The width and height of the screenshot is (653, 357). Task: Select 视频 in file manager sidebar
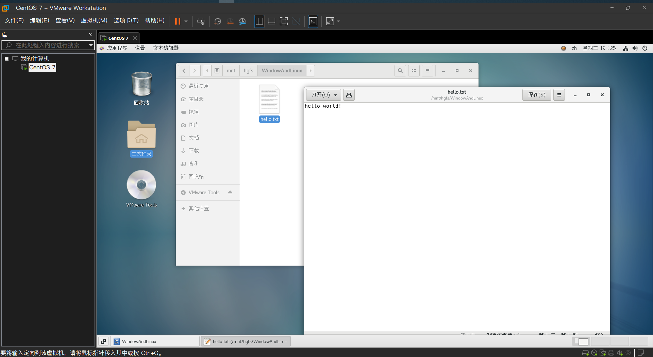(x=208, y=112)
